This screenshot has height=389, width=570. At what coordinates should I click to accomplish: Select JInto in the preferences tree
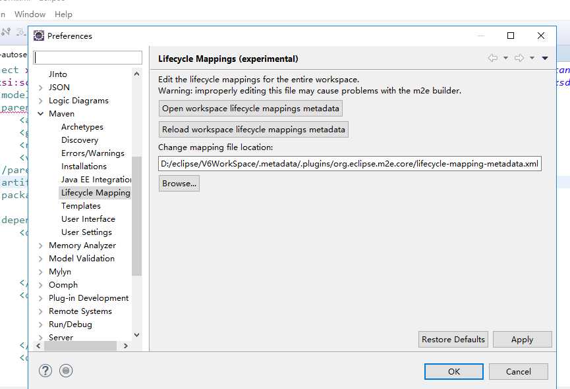58,74
